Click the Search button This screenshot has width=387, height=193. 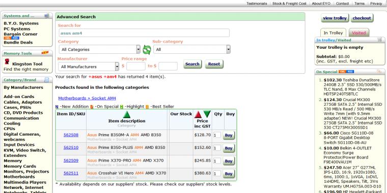[x=192, y=64]
